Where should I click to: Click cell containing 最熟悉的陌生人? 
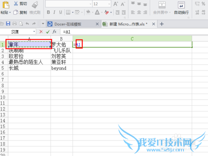pos(30,62)
